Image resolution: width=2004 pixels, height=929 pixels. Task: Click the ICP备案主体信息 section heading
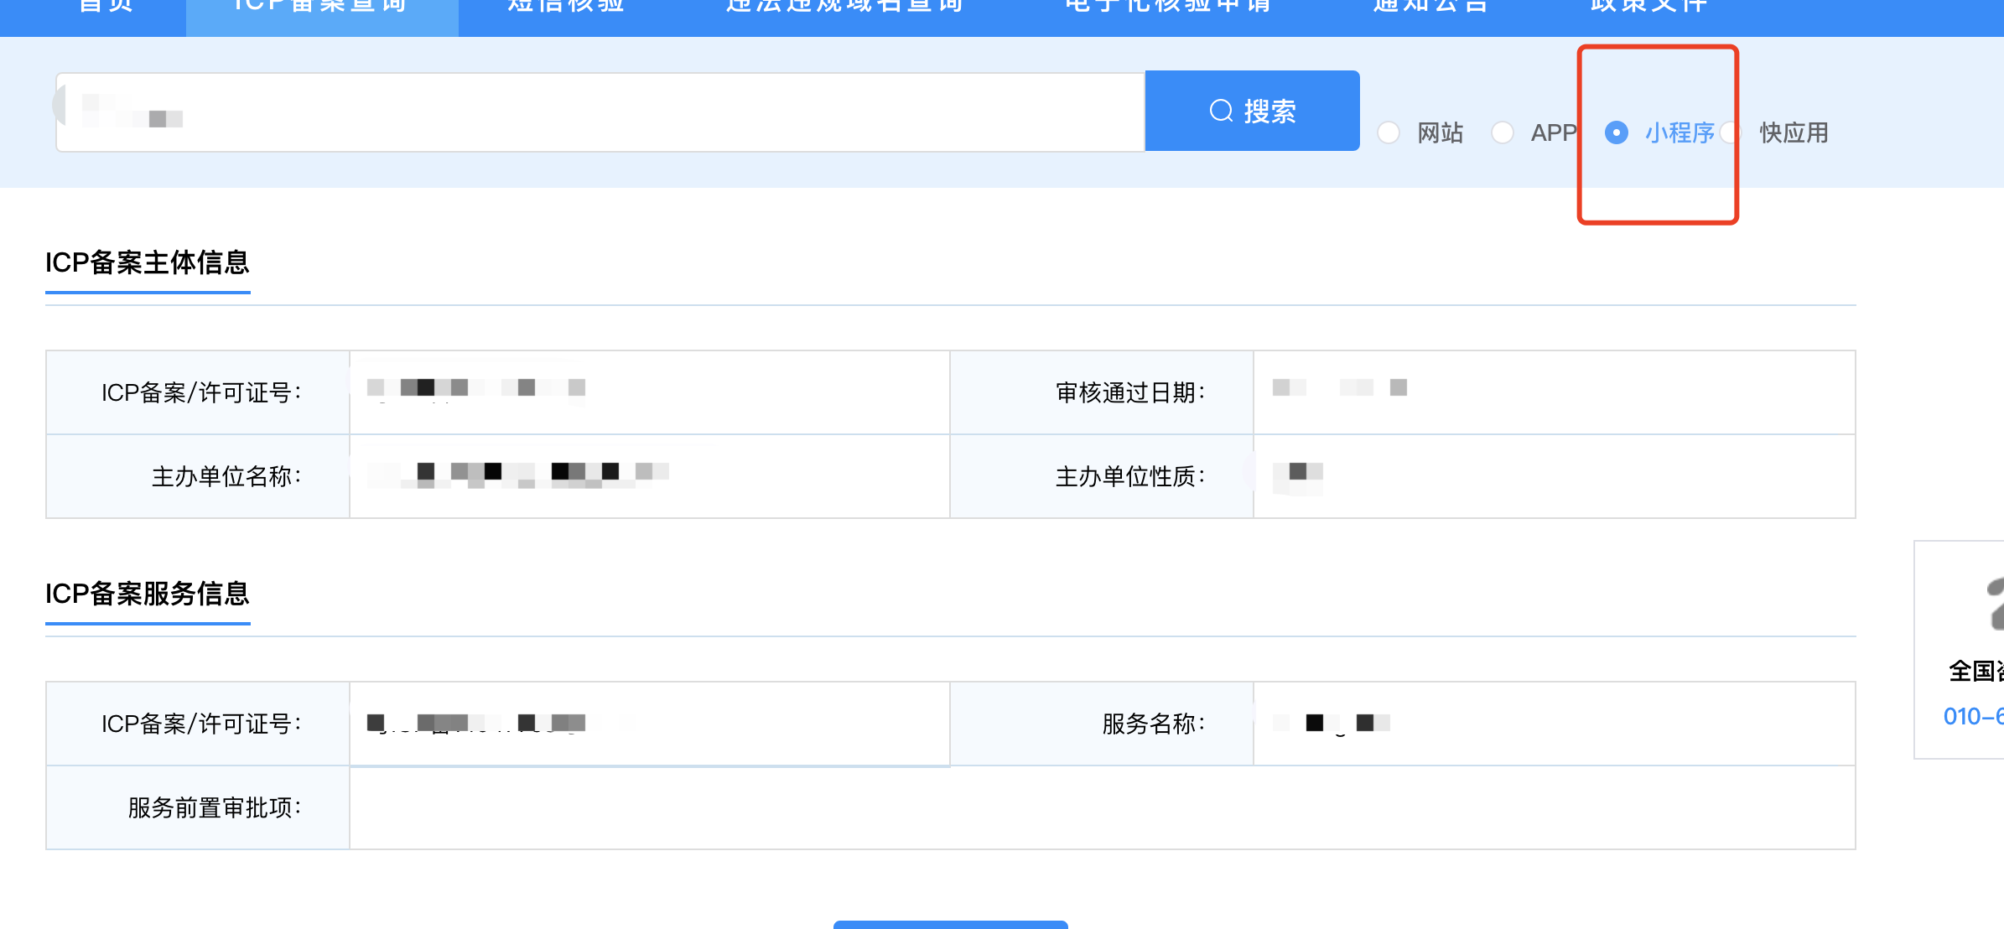pyautogui.click(x=148, y=262)
